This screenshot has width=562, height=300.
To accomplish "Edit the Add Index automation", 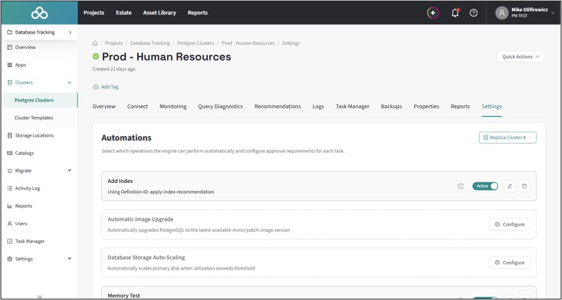I will click(x=510, y=186).
